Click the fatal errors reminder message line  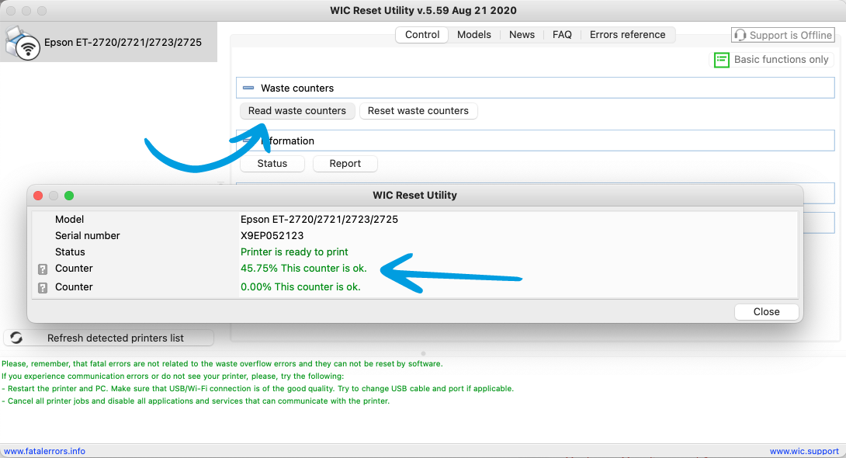[222, 363]
